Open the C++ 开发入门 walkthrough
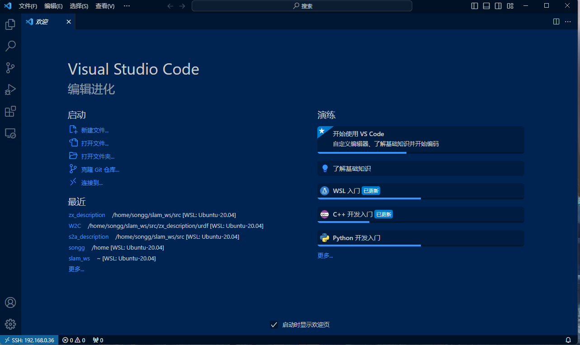The width and height of the screenshot is (580, 345). click(x=421, y=215)
